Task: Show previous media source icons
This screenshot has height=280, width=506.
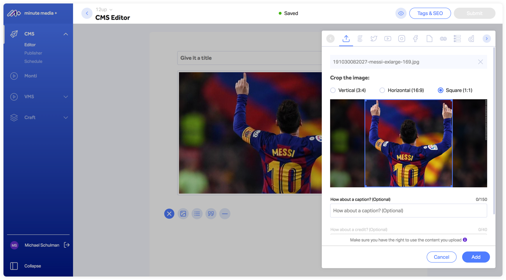Action: 330,39
